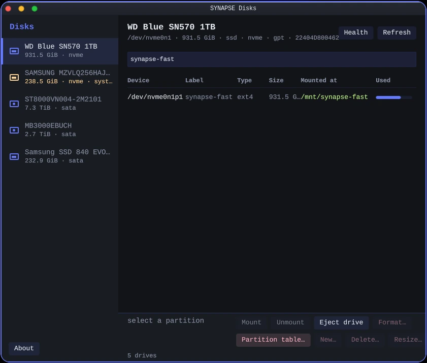Select SAMSUNG MZVLQ256HAJ drive entry
The height and width of the screenshot is (363, 427).
coord(60,77)
